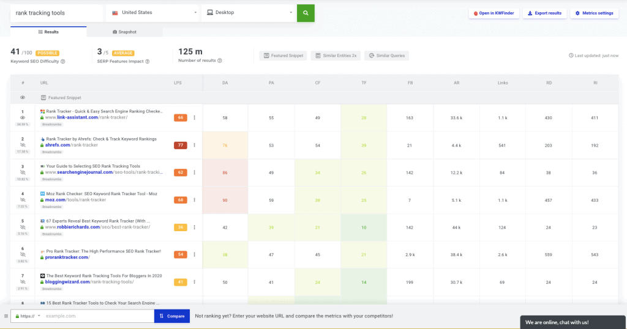Open the link-assistant.com rank-tracker link
The width and height of the screenshot is (627, 329).
[86, 117]
